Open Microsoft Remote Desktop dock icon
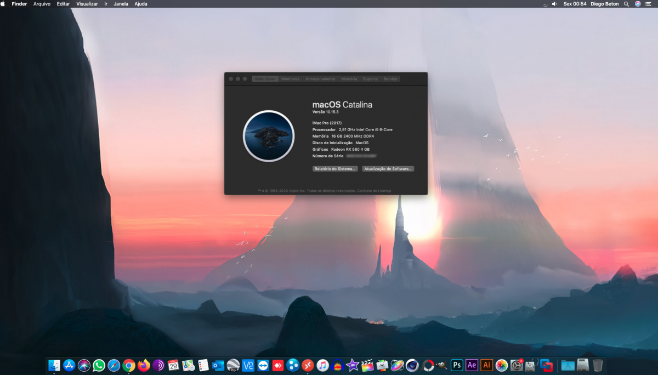The width and height of the screenshot is (658, 375). tap(308, 365)
